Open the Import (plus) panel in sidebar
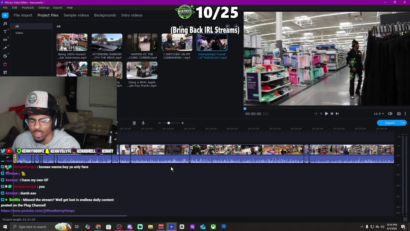Image resolution: width=410 pixels, height=231 pixels. point(5,15)
